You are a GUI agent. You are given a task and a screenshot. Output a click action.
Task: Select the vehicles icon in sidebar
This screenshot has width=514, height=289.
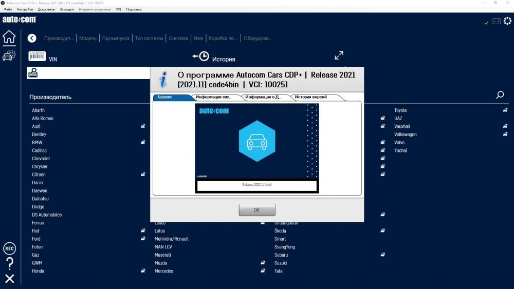[9, 55]
